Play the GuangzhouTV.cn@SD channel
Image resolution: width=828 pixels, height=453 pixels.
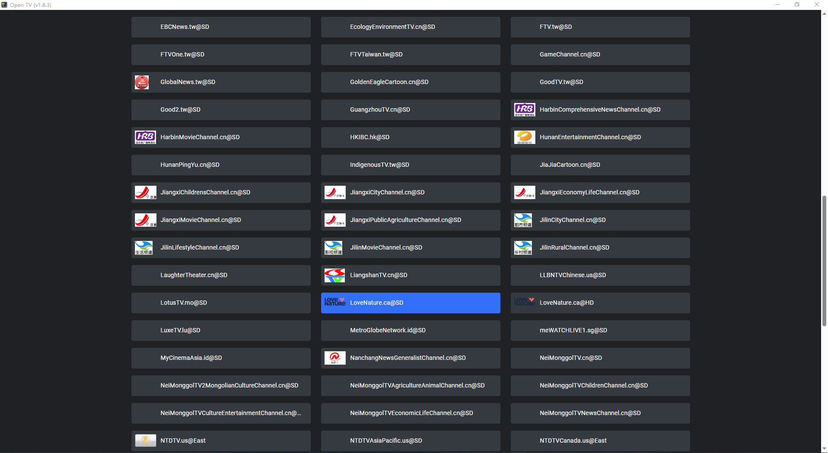click(x=410, y=110)
